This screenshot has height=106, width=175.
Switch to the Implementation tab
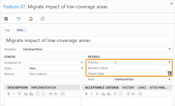pos(44,88)
